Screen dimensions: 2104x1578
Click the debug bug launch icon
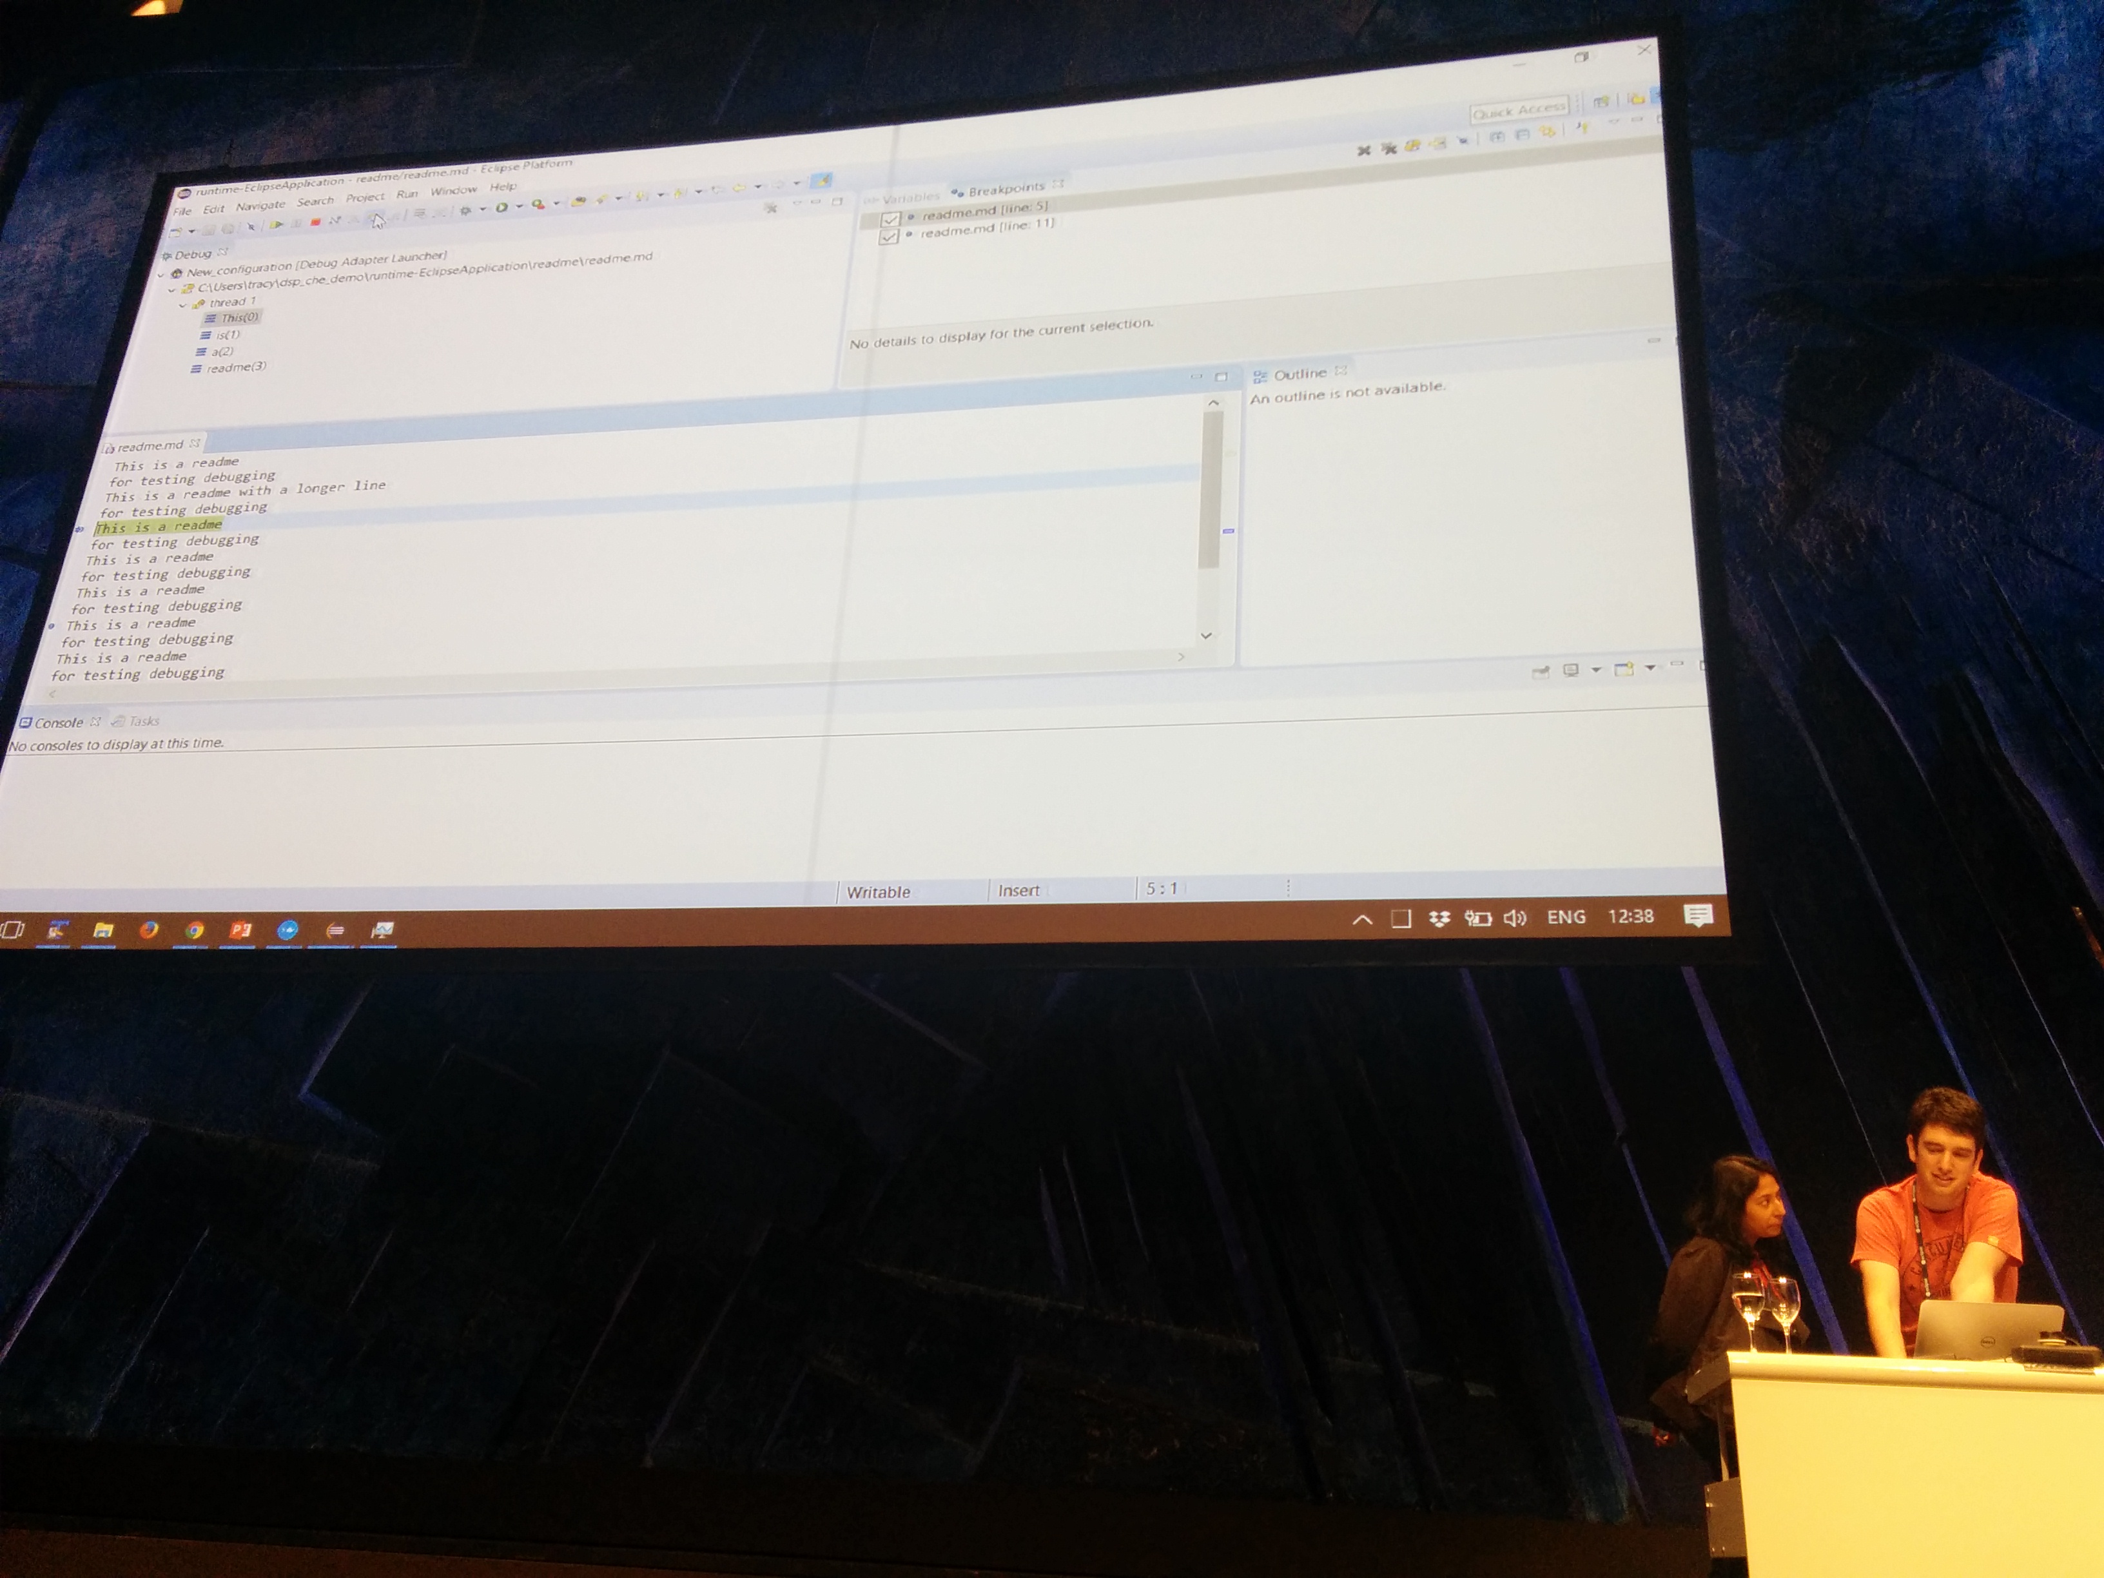[x=466, y=211]
